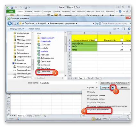The width and height of the screenshot is (139, 127).
Task: Select file excel.xlsx
Action: [x=43, y=52]
